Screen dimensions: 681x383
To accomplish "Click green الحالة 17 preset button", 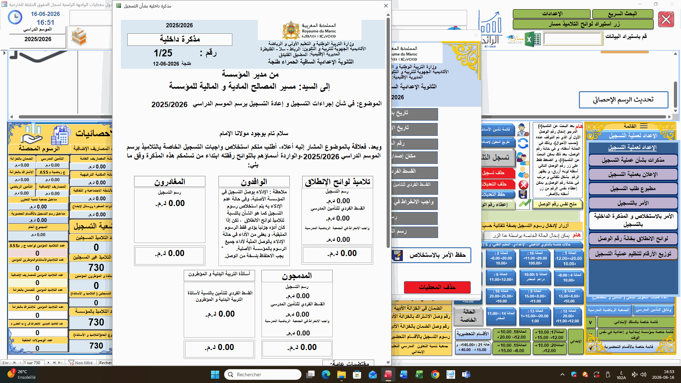I will [x=550, y=335].
